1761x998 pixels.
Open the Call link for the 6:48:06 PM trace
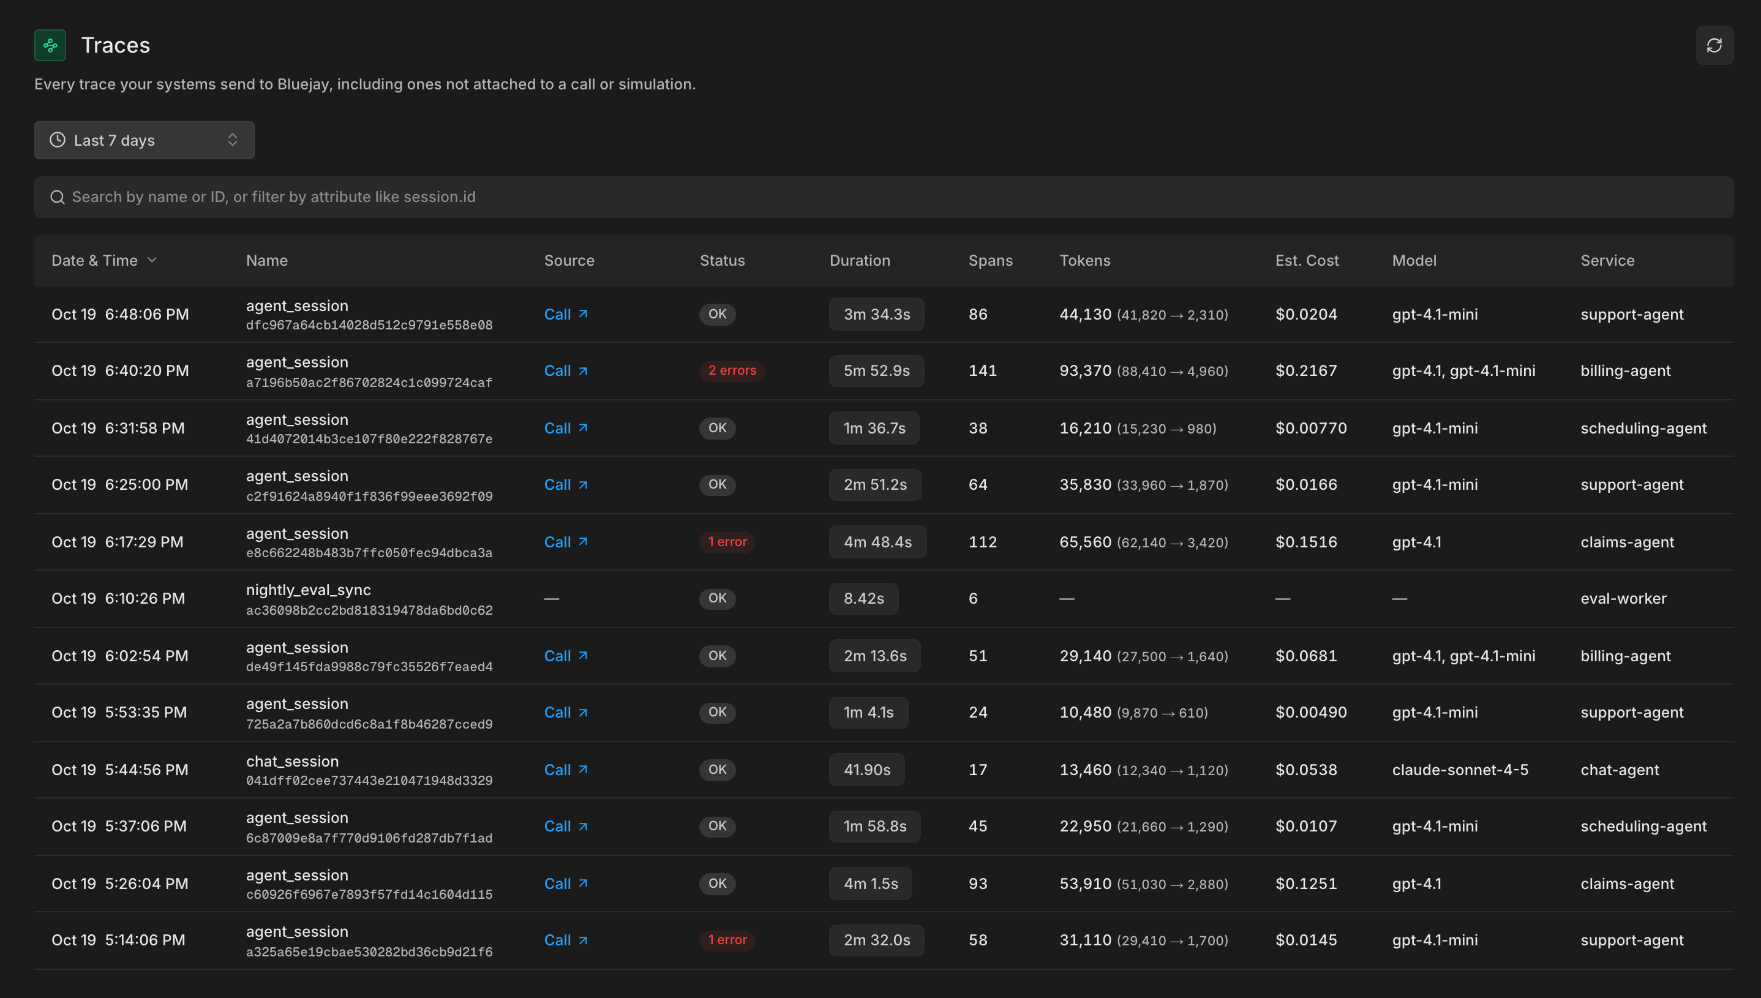click(566, 314)
